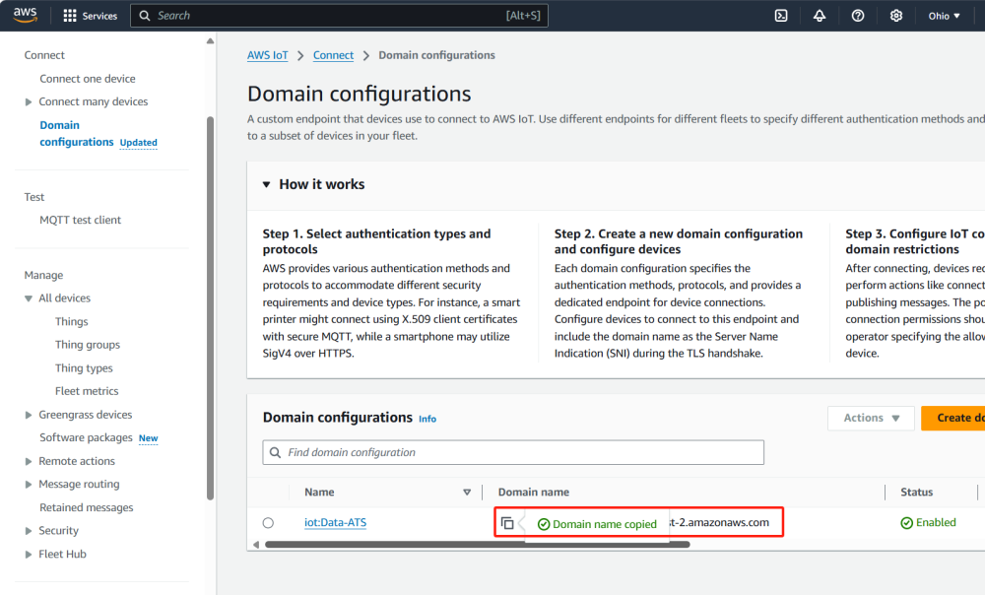Click the sort arrow in the Name column

point(467,492)
